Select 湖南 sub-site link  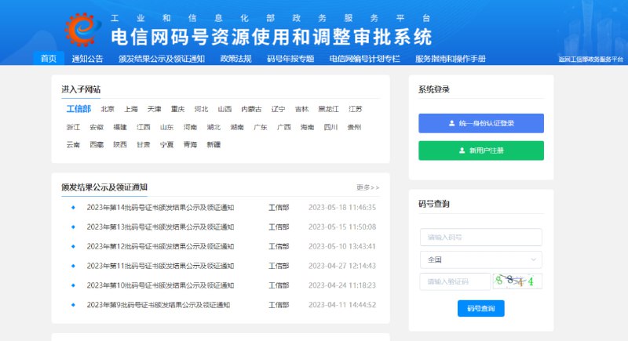point(237,127)
